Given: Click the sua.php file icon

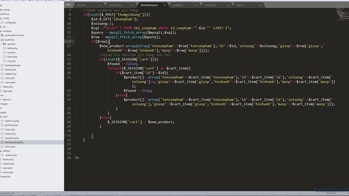Looking at the screenshot, I should tap(4, 53).
